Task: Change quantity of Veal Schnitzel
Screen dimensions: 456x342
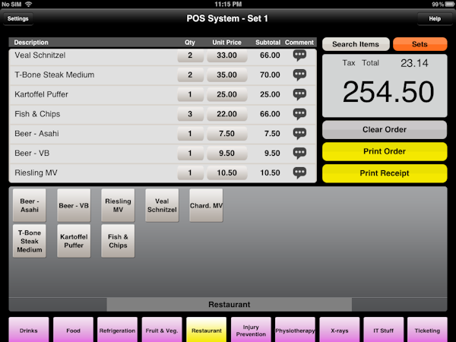Action: pyautogui.click(x=190, y=55)
